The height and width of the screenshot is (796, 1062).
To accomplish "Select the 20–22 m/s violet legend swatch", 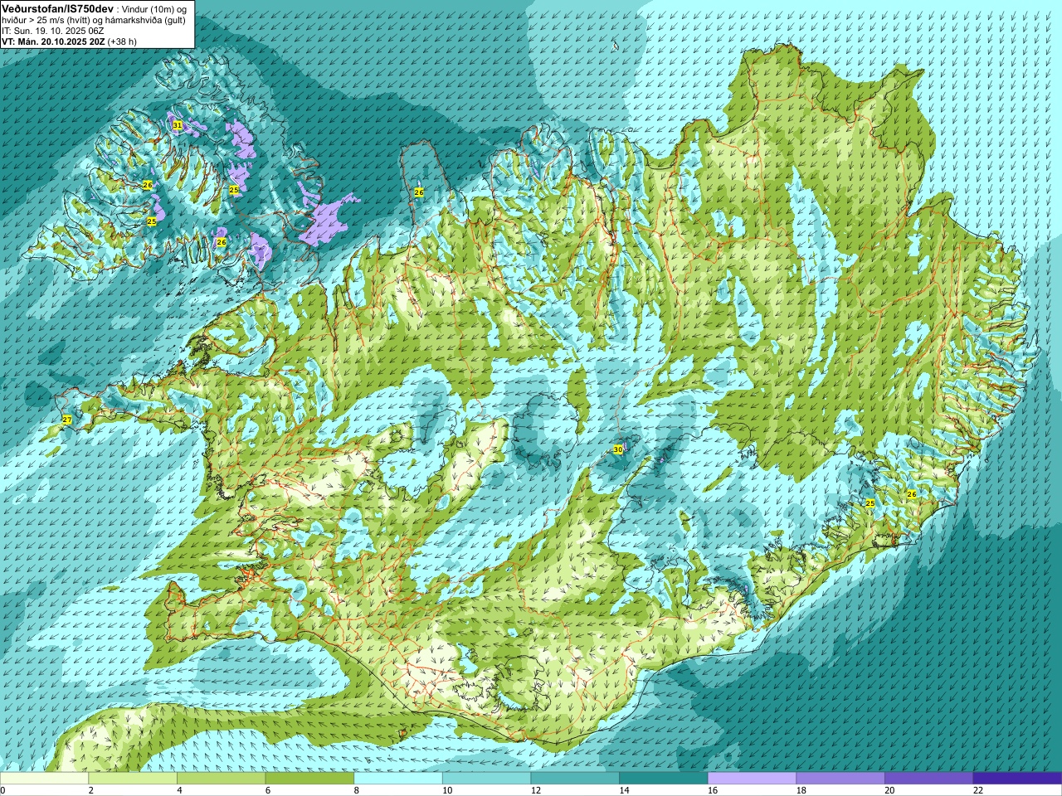I will tap(929, 779).
